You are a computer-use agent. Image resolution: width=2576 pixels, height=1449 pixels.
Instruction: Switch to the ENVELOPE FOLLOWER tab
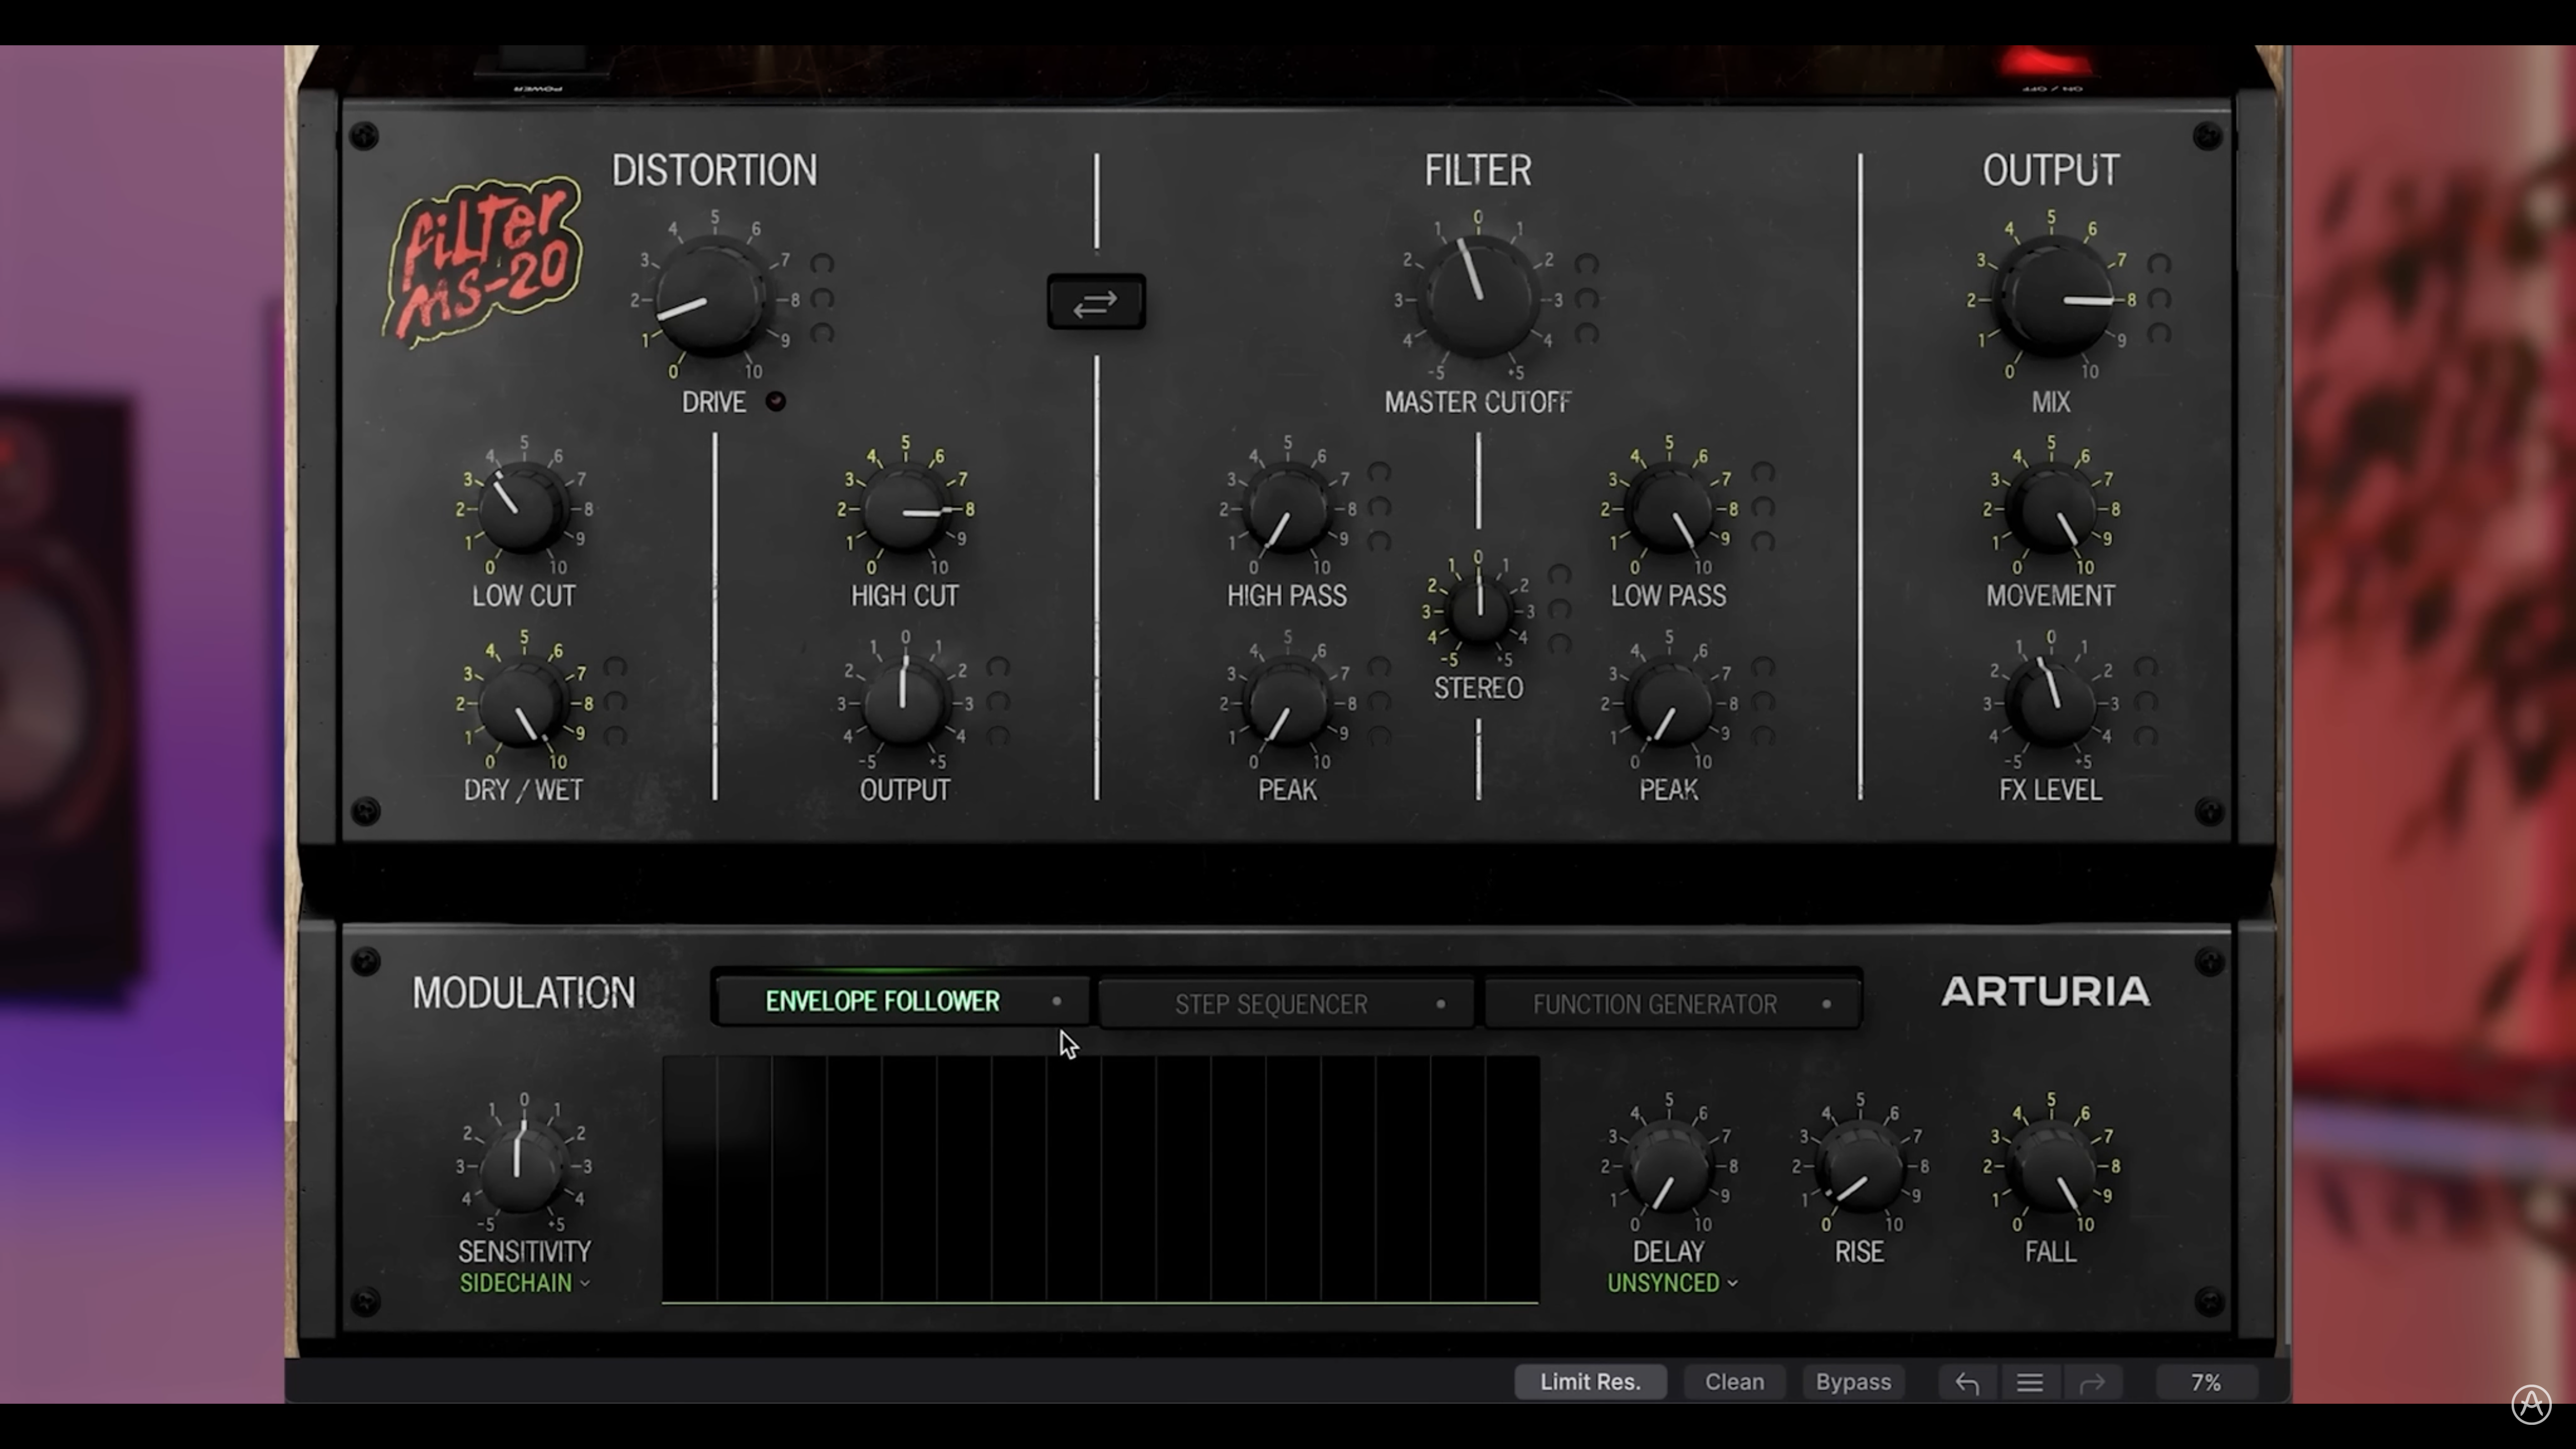pyautogui.click(x=902, y=1001)
